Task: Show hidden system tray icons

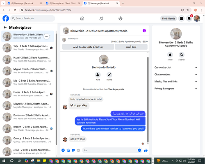Action: 173,161
